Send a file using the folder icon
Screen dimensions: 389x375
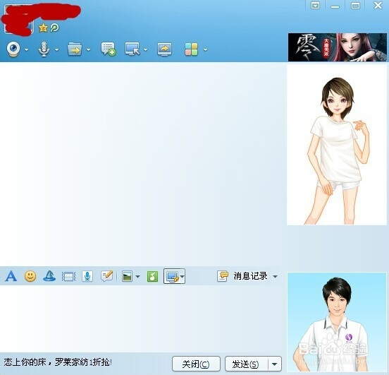pos(75,49)
